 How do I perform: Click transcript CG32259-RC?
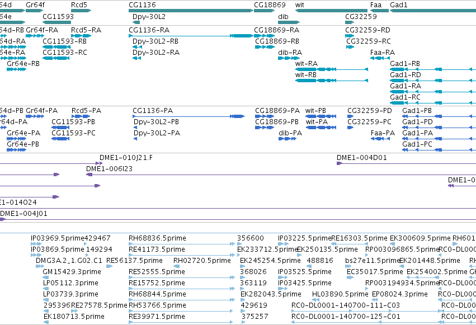(x=350, y=47)
